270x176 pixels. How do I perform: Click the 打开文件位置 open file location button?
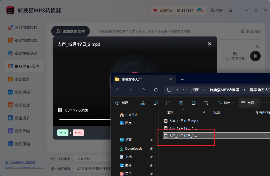pos(235,56)
